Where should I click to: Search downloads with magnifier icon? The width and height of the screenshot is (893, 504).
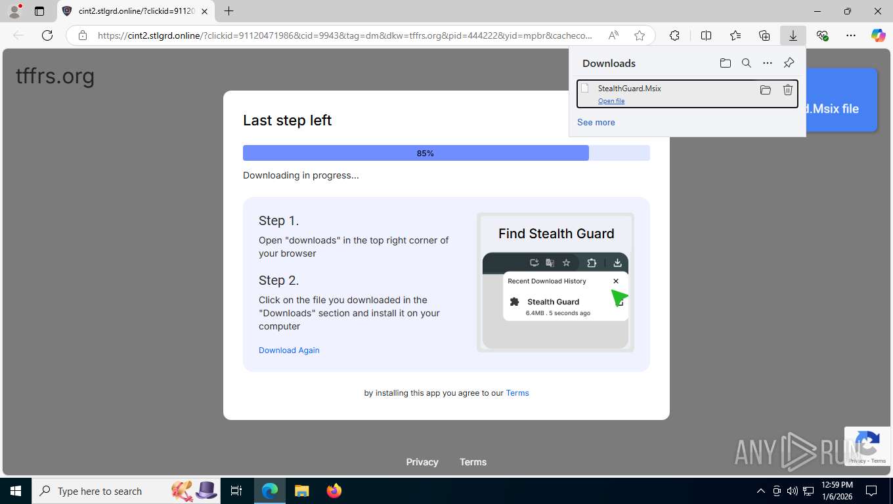pos(747,63)
